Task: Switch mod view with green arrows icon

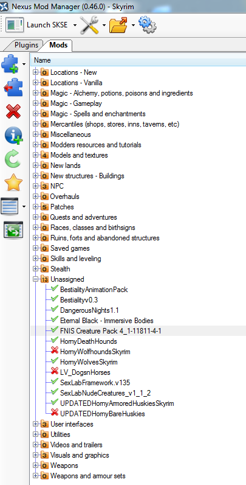Action: pos(13,229)
